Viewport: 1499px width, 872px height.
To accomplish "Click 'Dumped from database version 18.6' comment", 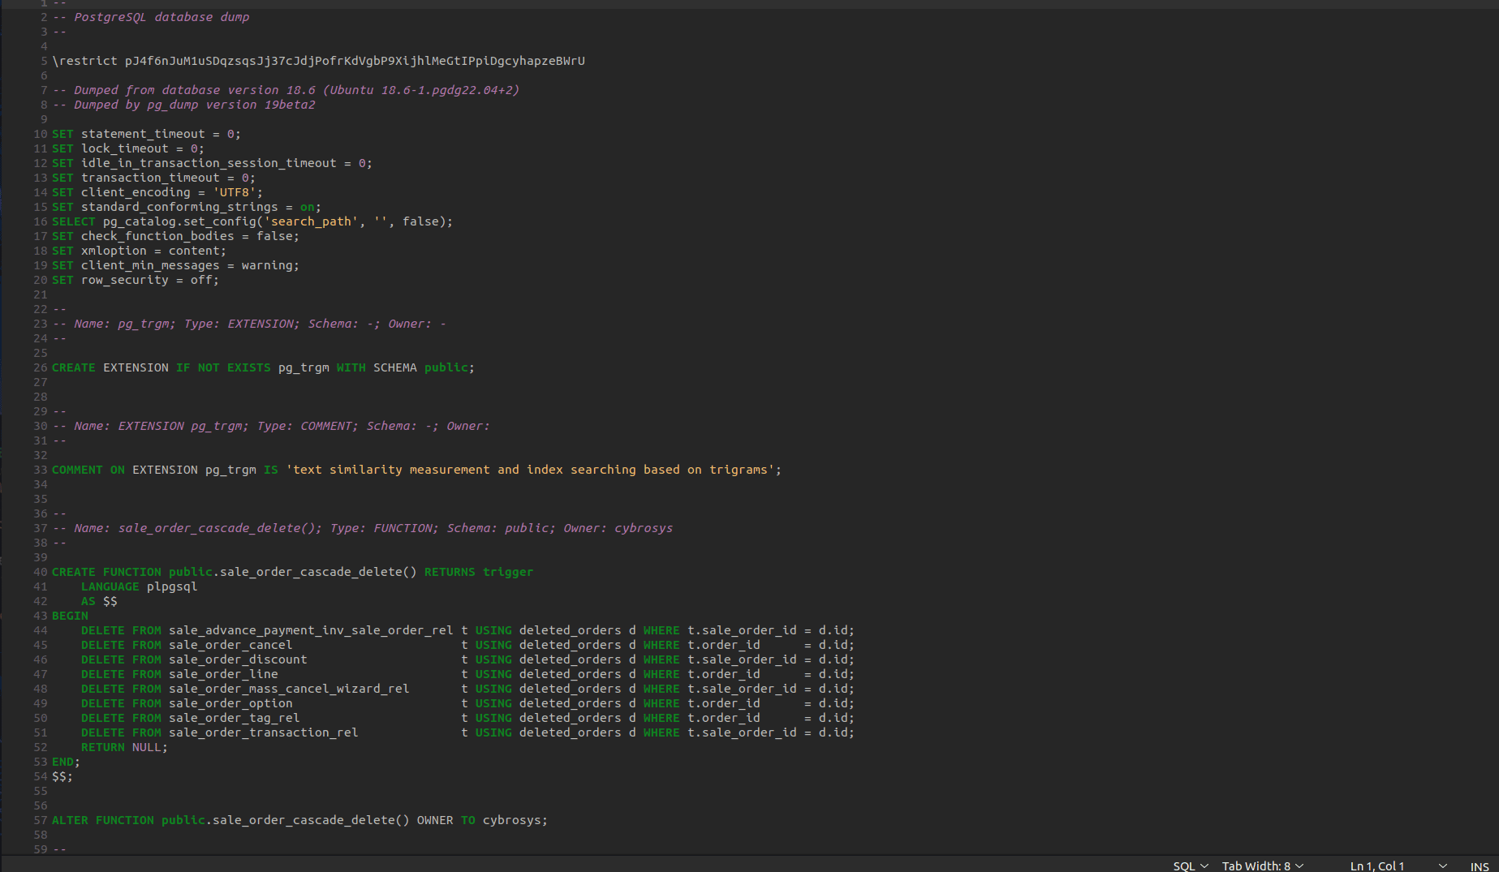I will click(x=286, y=90).
